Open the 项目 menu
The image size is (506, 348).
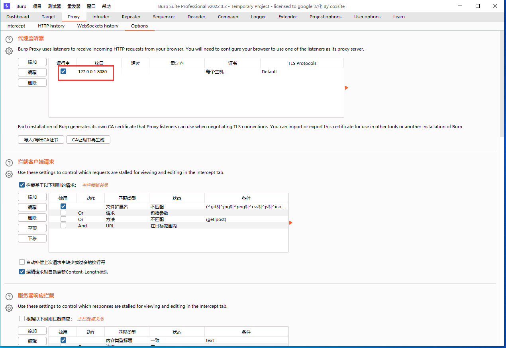pos(37,6)
